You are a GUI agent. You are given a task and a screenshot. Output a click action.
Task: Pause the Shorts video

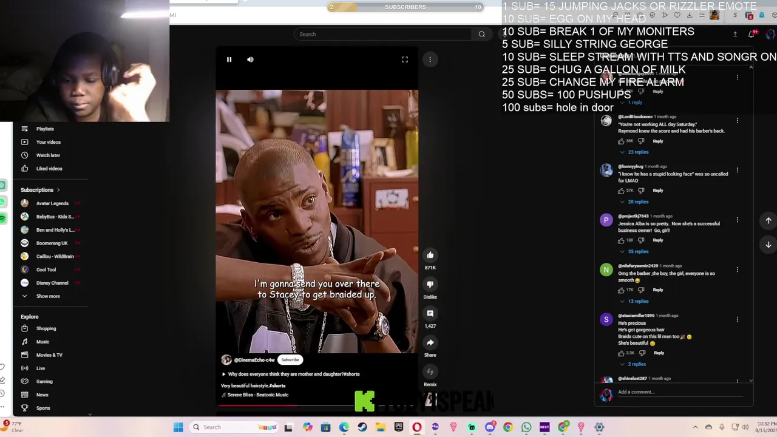229,59
